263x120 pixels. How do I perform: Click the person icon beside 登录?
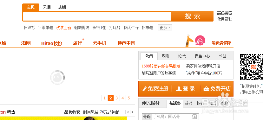click(x=179, y=89)
